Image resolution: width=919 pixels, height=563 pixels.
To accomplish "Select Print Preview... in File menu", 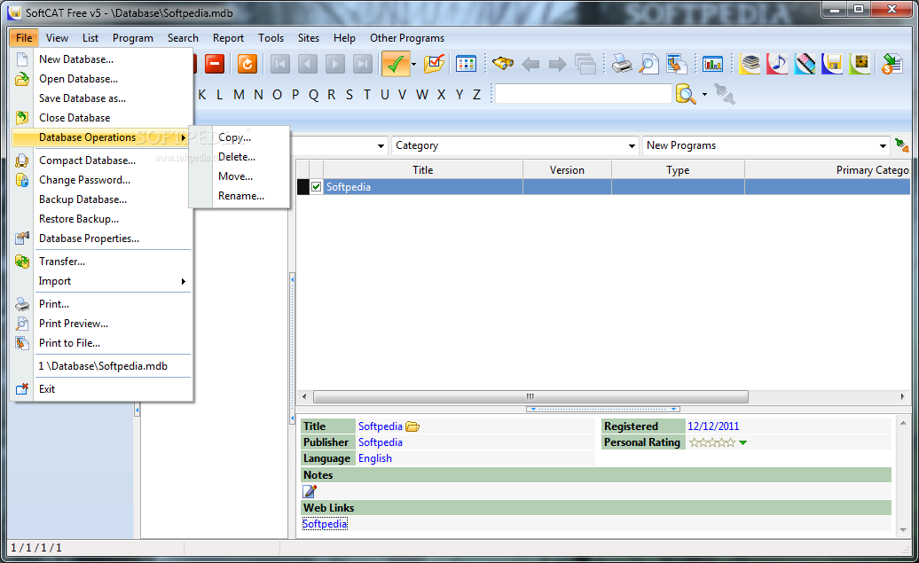I will click(x=102, y=324).
